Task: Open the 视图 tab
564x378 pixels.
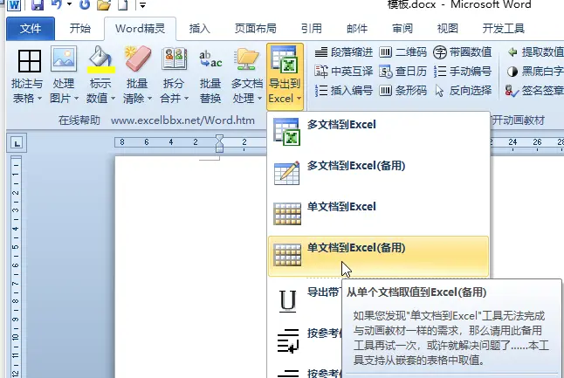Action: coord(448,29)
